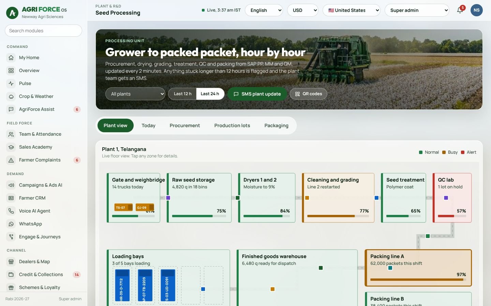Click Crop & Weather cloud icon
The width and height of the screenshot is (491, 306).
pyautogui.click(x=11, y=97)
